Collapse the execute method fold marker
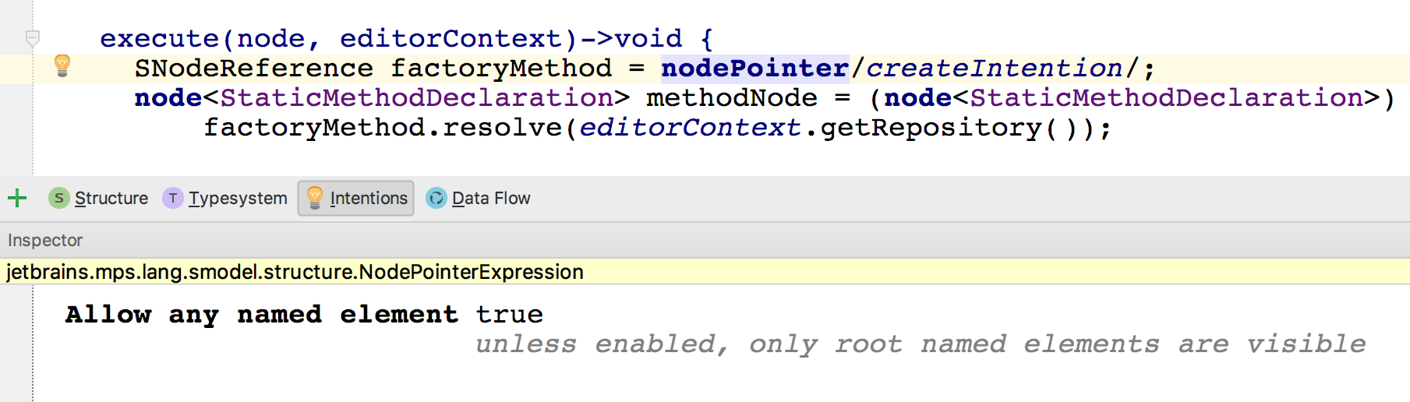 (x=33, y=37)
